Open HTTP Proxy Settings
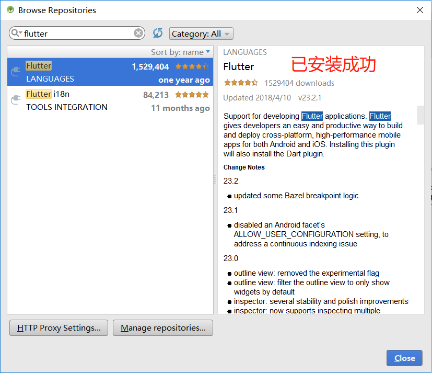 coord(59,328)
